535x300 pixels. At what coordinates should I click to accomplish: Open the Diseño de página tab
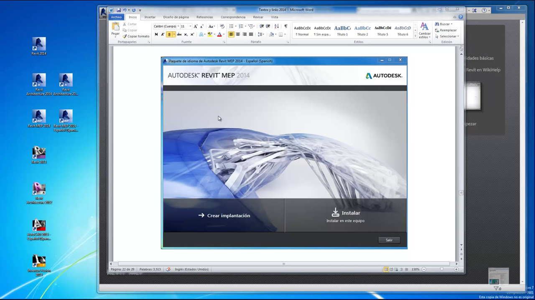pyautogui.click(x=176, y=17)
